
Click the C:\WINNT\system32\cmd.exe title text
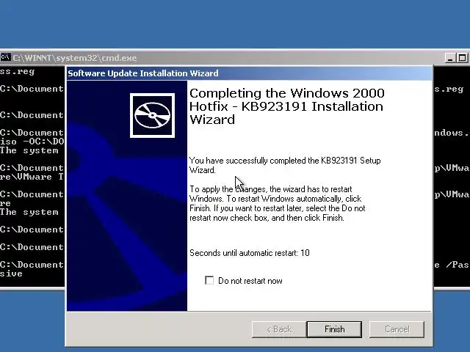pyautogui.click(x=75, y=58)
